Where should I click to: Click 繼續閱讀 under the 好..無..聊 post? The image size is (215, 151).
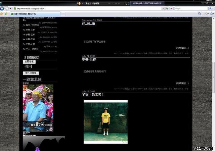[182, 48]
